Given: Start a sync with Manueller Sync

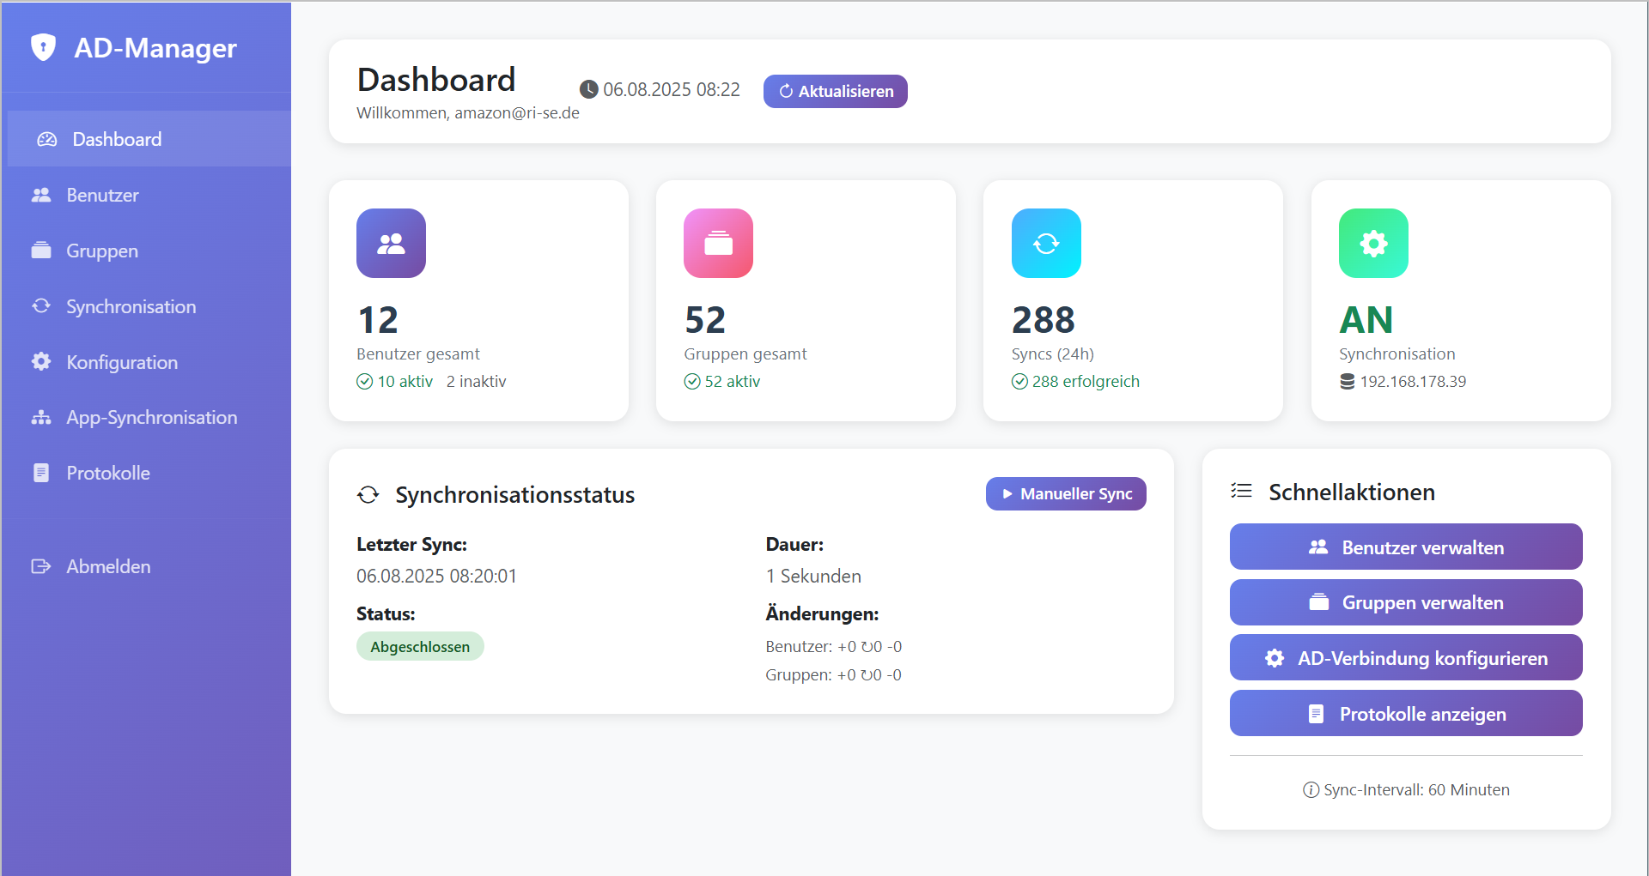Looking at the screenshot, I should click(1065, 494).
